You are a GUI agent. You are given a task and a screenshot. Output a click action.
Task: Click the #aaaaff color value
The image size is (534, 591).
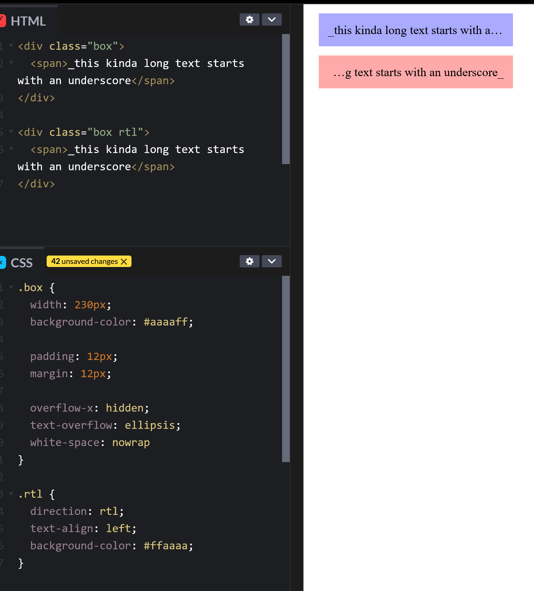(x=166, y=322)
